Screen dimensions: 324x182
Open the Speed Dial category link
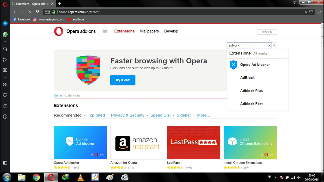click(160, 115)
